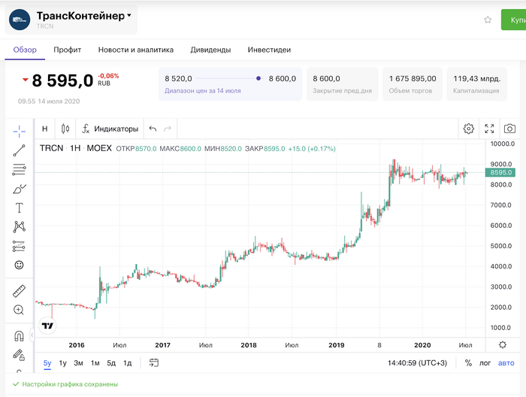The width and height of the screenshot is (526, 397).
Task: Select the forecast/position tool
Action: (x=19, y=246)
